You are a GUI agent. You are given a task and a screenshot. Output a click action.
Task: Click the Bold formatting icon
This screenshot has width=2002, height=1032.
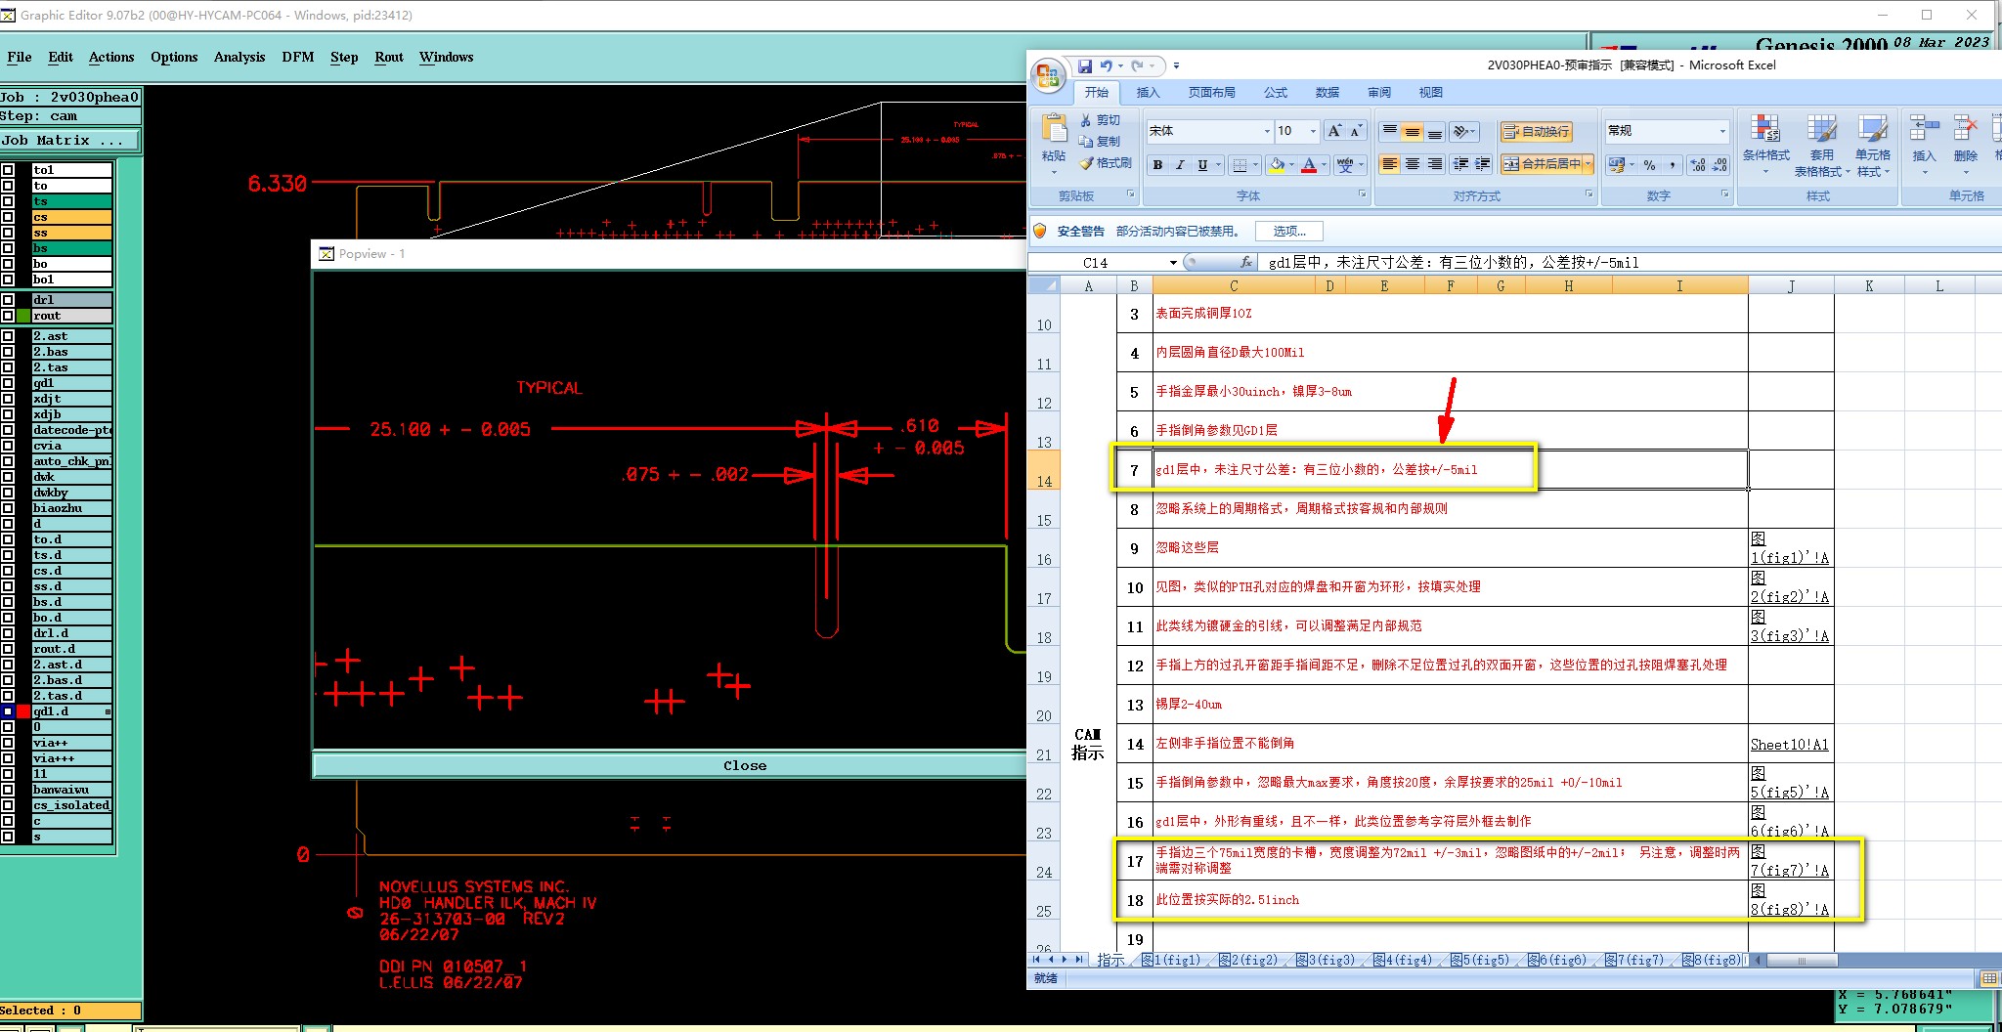coord(1157,165)
